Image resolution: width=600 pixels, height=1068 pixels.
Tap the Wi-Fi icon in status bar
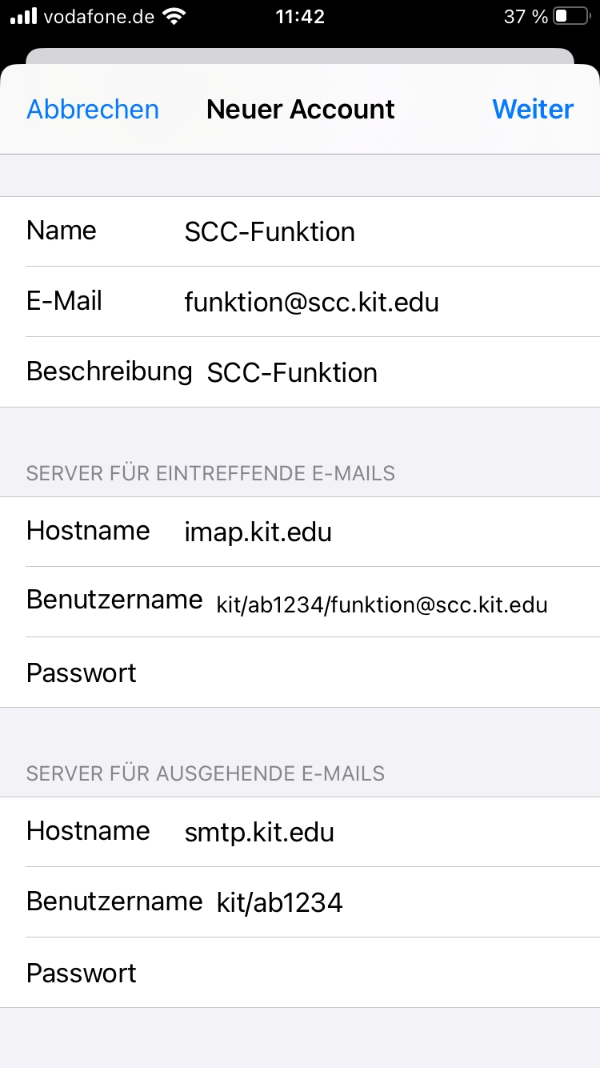tap(172, 16)
